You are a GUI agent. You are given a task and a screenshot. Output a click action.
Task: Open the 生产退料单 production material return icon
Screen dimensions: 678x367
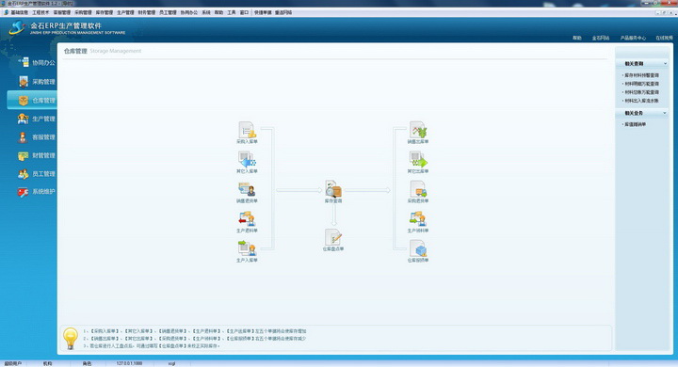pyautogui.click(x=247, y=218)
